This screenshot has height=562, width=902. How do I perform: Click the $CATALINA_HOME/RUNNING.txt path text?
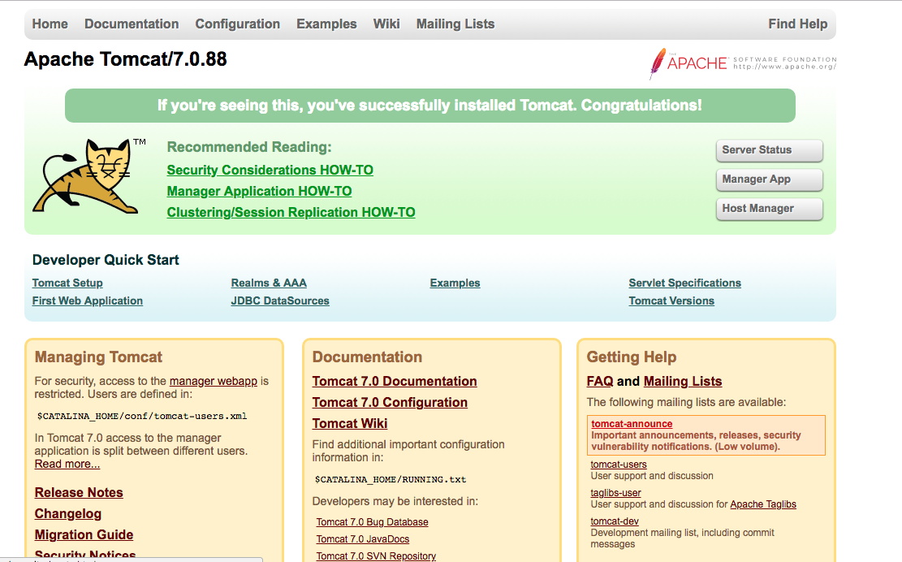click(391, 480)
